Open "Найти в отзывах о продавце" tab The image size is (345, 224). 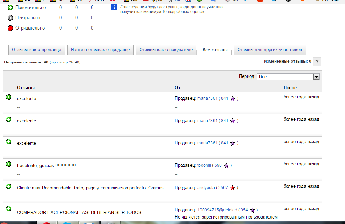click(100, 50)
